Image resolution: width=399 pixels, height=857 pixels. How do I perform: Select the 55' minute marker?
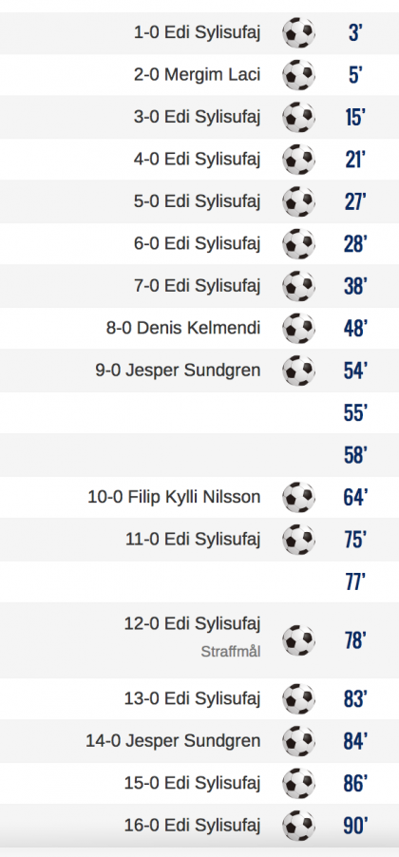tap(355, 413)
